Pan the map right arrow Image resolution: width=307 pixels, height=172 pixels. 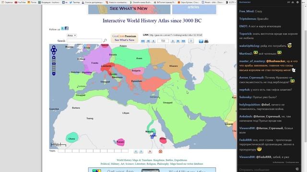[x=56, y=50]
